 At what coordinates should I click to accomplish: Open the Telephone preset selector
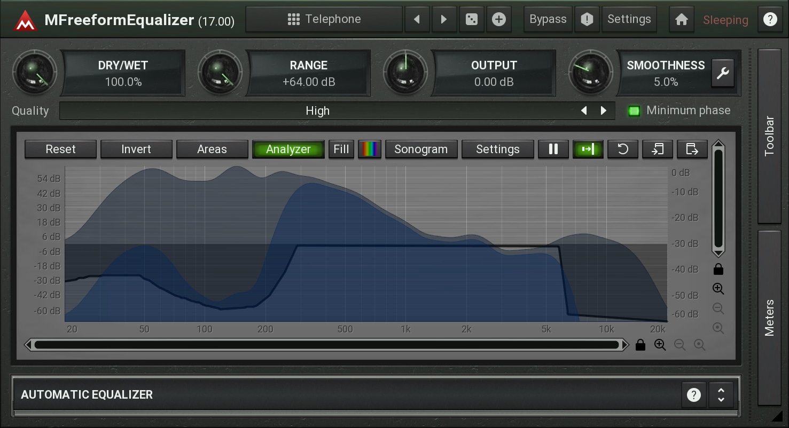tap(324, 20)
